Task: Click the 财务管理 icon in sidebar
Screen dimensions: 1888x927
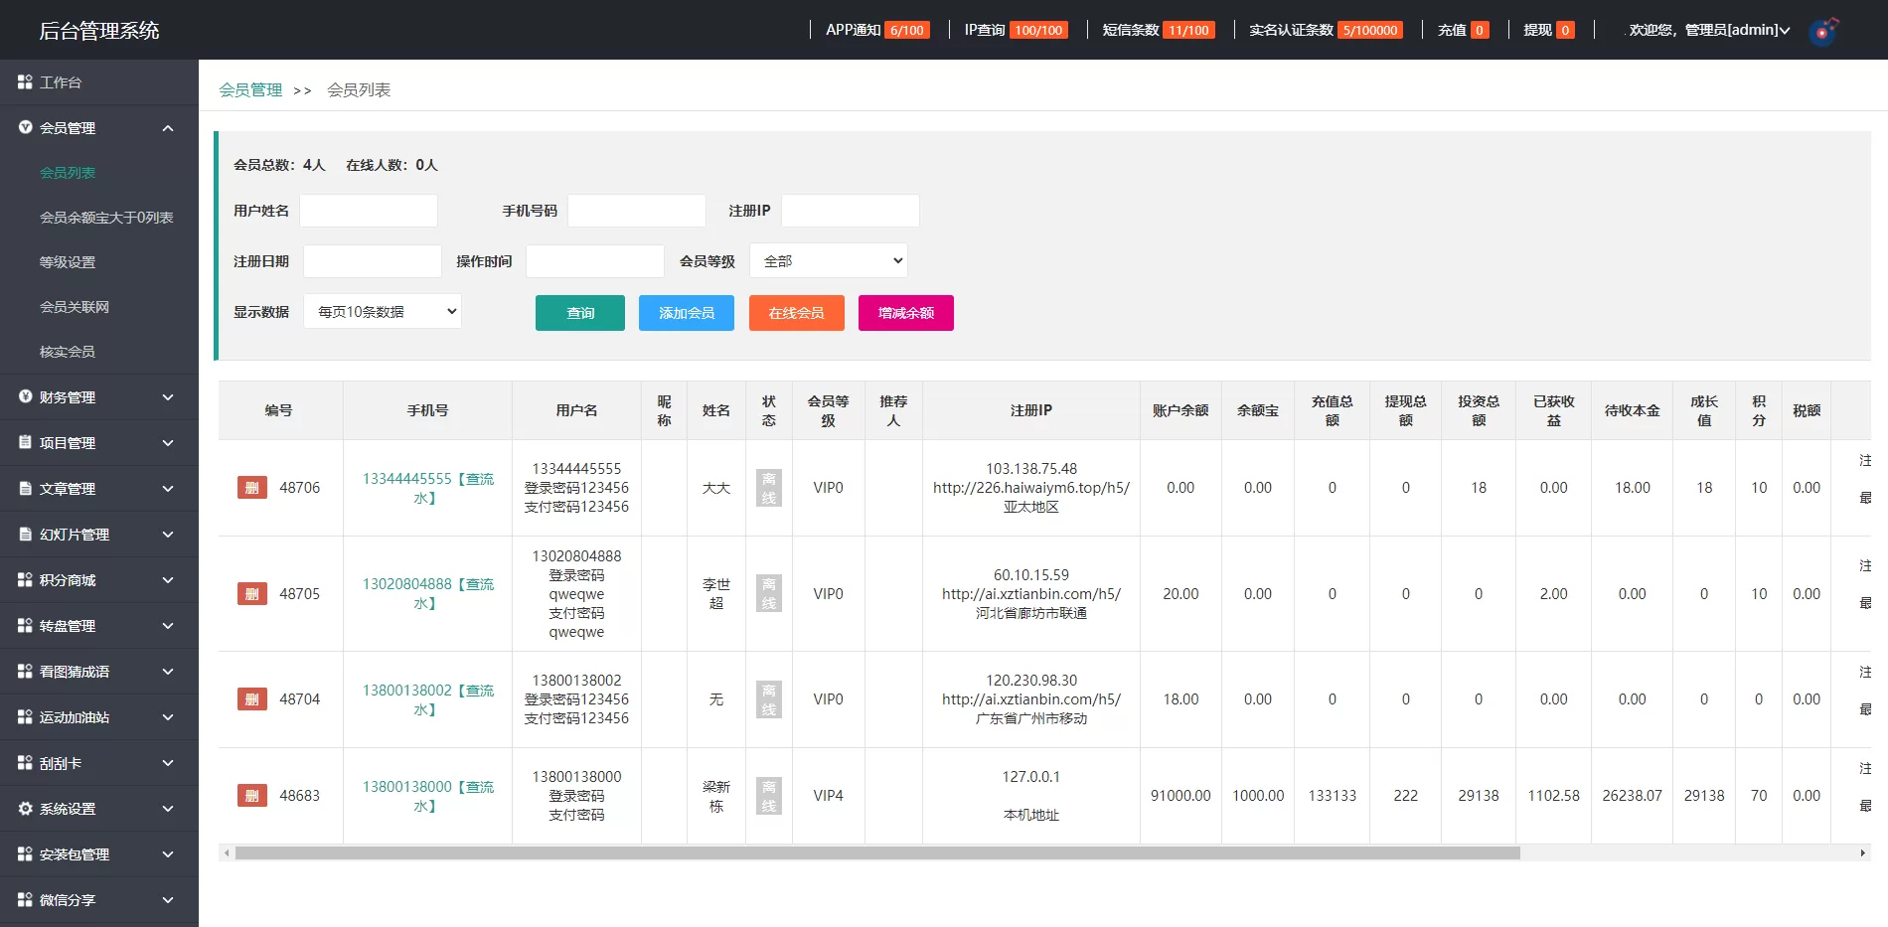Action: pos(25,396)
